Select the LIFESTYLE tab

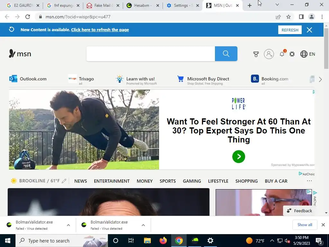point(218,181)
